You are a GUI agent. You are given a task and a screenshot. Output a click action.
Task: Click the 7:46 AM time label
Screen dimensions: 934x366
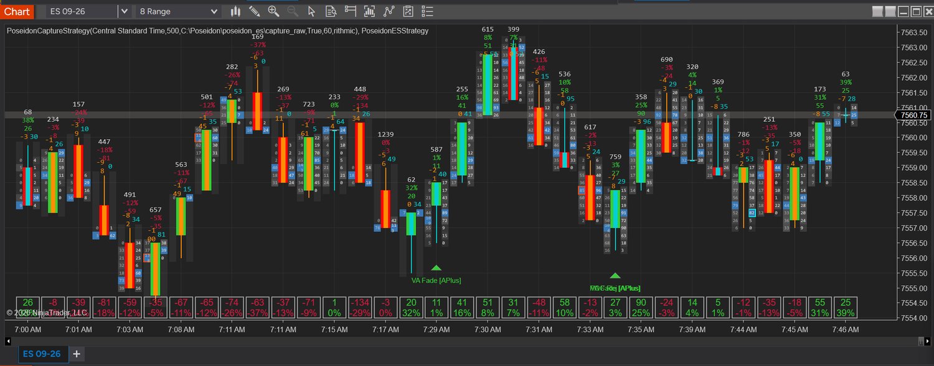846,329
